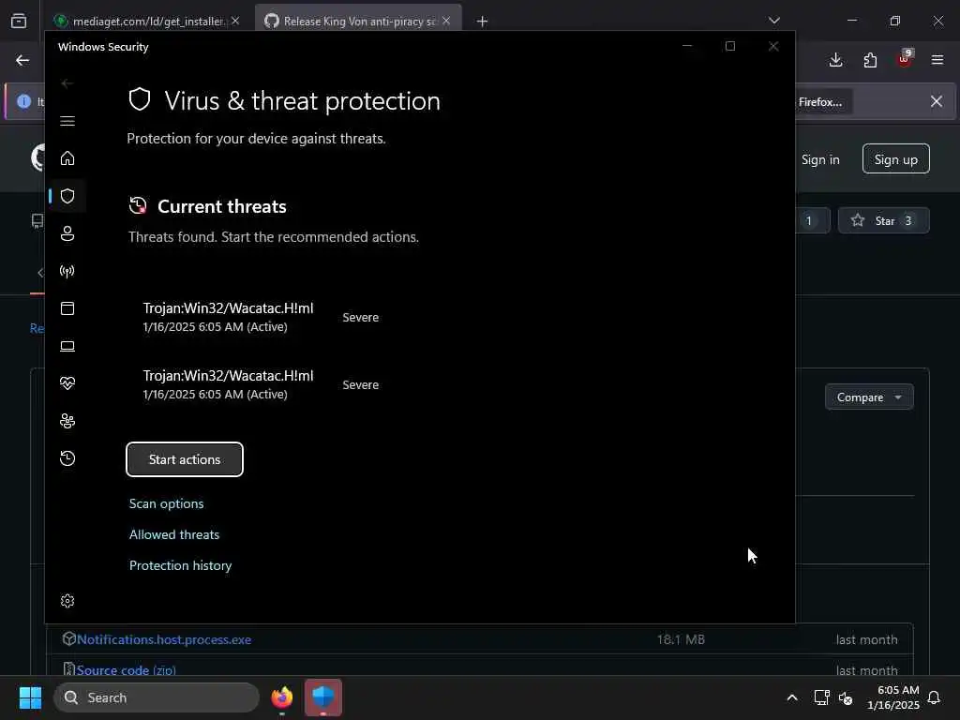This screenshot has height=720, width=960.
Task: Open the Home section in Windows Security sidebar
Action: tap(67, 158)
